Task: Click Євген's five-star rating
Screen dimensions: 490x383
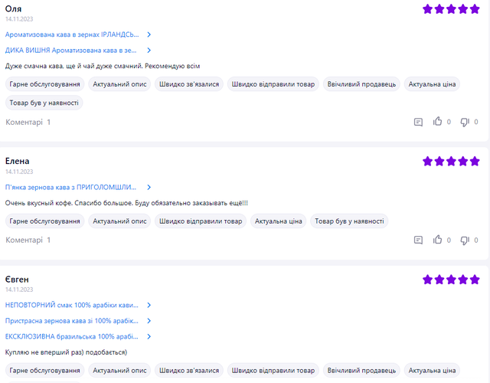Action: (x=451, y=280)
